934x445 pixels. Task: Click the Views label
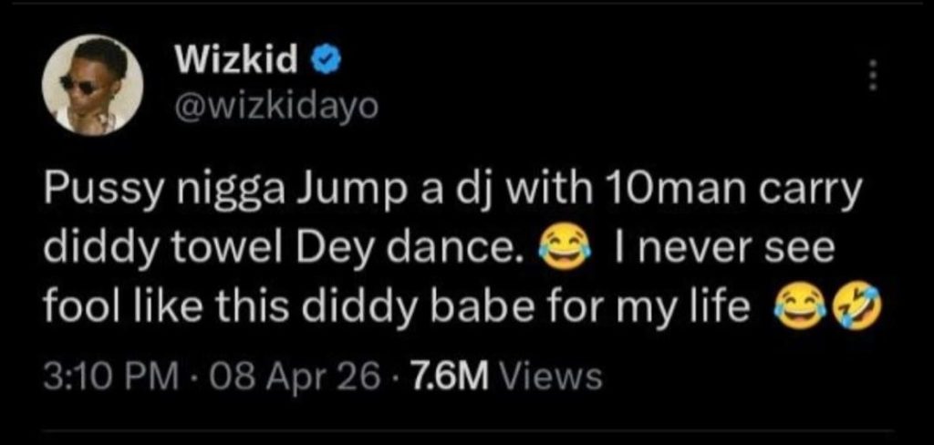point(552,376)
